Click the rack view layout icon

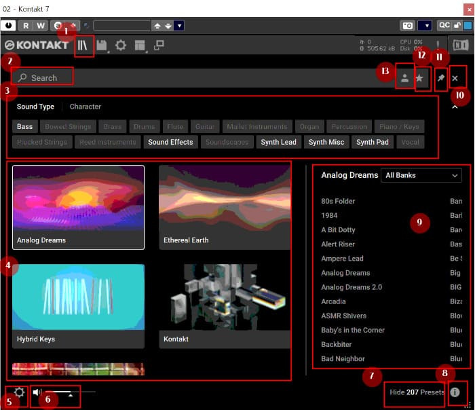pyautogui.click(x=140, y=45)
